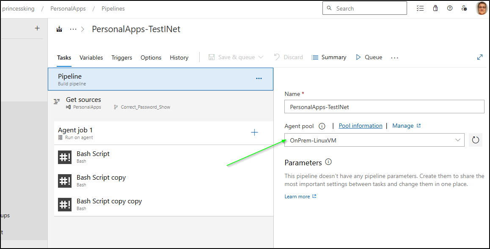Click the build pipeline icon beside breadcrumb
The width and height of the screenshot is (490, 249).
[x=59, y=29]
